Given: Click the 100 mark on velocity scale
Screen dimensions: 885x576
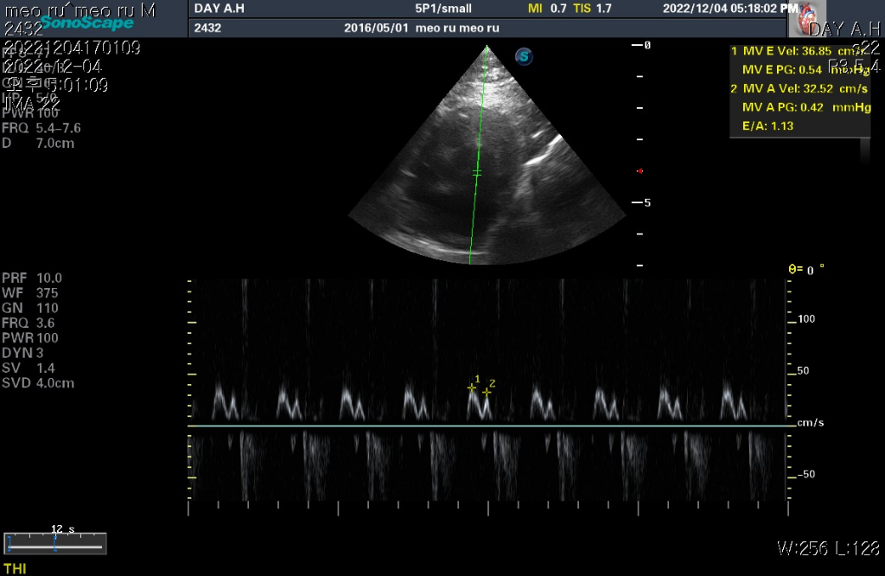Looking at the screenshot, I should point(806,319).
